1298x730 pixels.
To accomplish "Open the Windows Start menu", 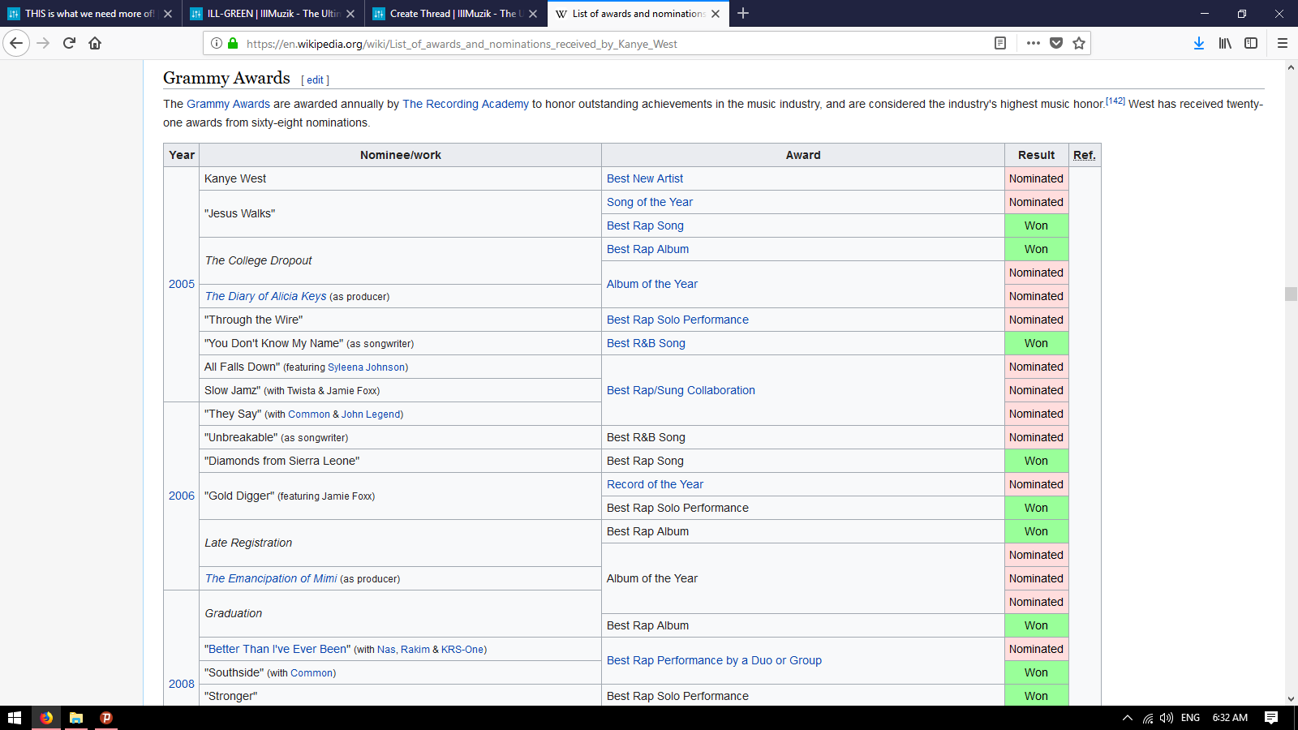I will click(x=15, y=718).
